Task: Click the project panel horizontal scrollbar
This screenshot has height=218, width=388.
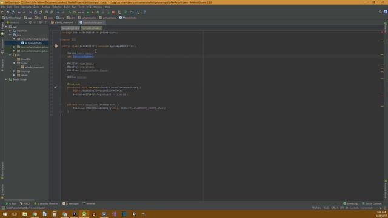Action: click(19, 200)
